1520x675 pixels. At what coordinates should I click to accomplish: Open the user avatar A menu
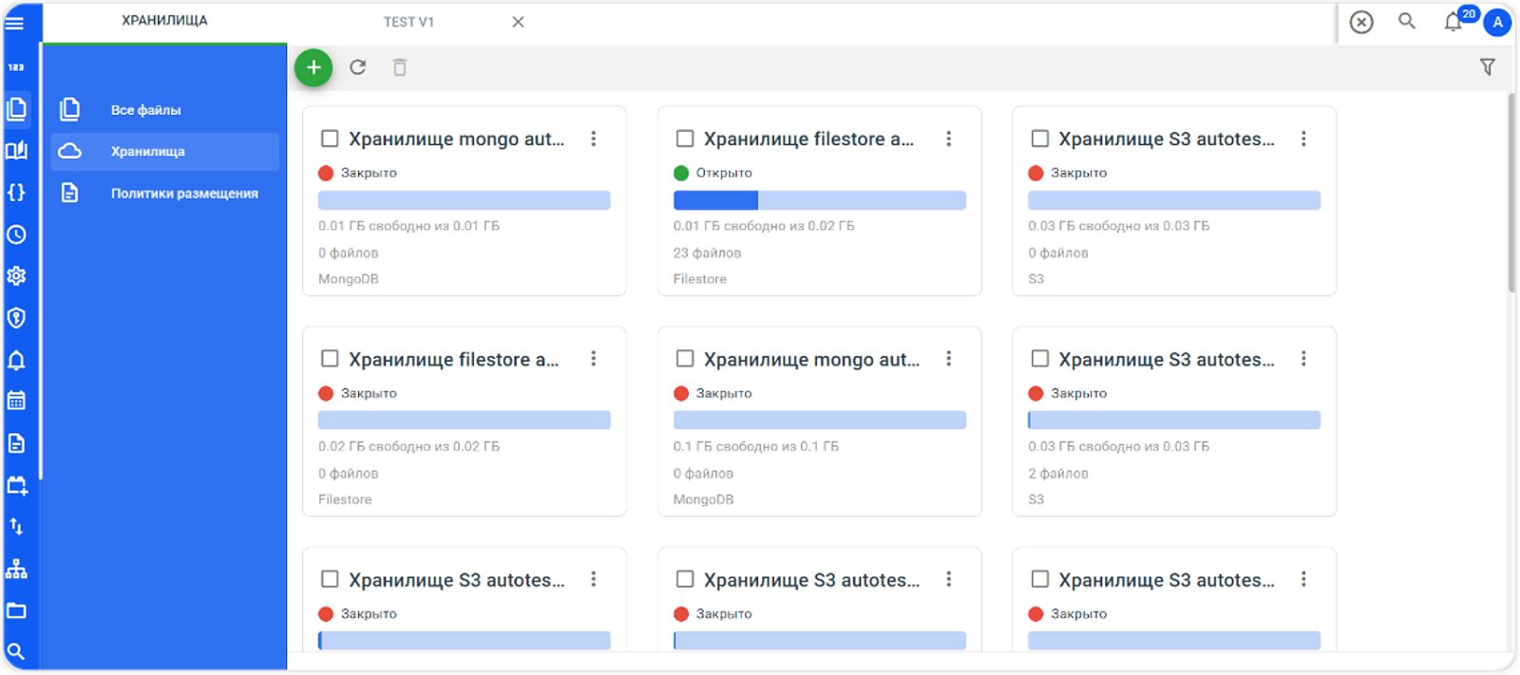click(x=1497, y=22)
